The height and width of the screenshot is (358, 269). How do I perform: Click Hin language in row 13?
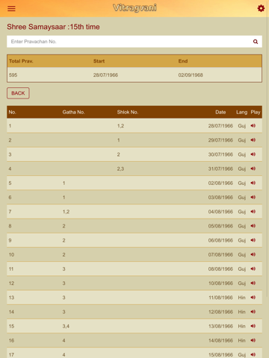tap(241, 298)
